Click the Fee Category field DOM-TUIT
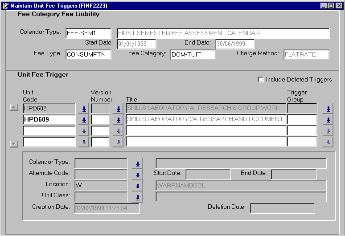Screen dimensions: 345x236 click(193, 55)
